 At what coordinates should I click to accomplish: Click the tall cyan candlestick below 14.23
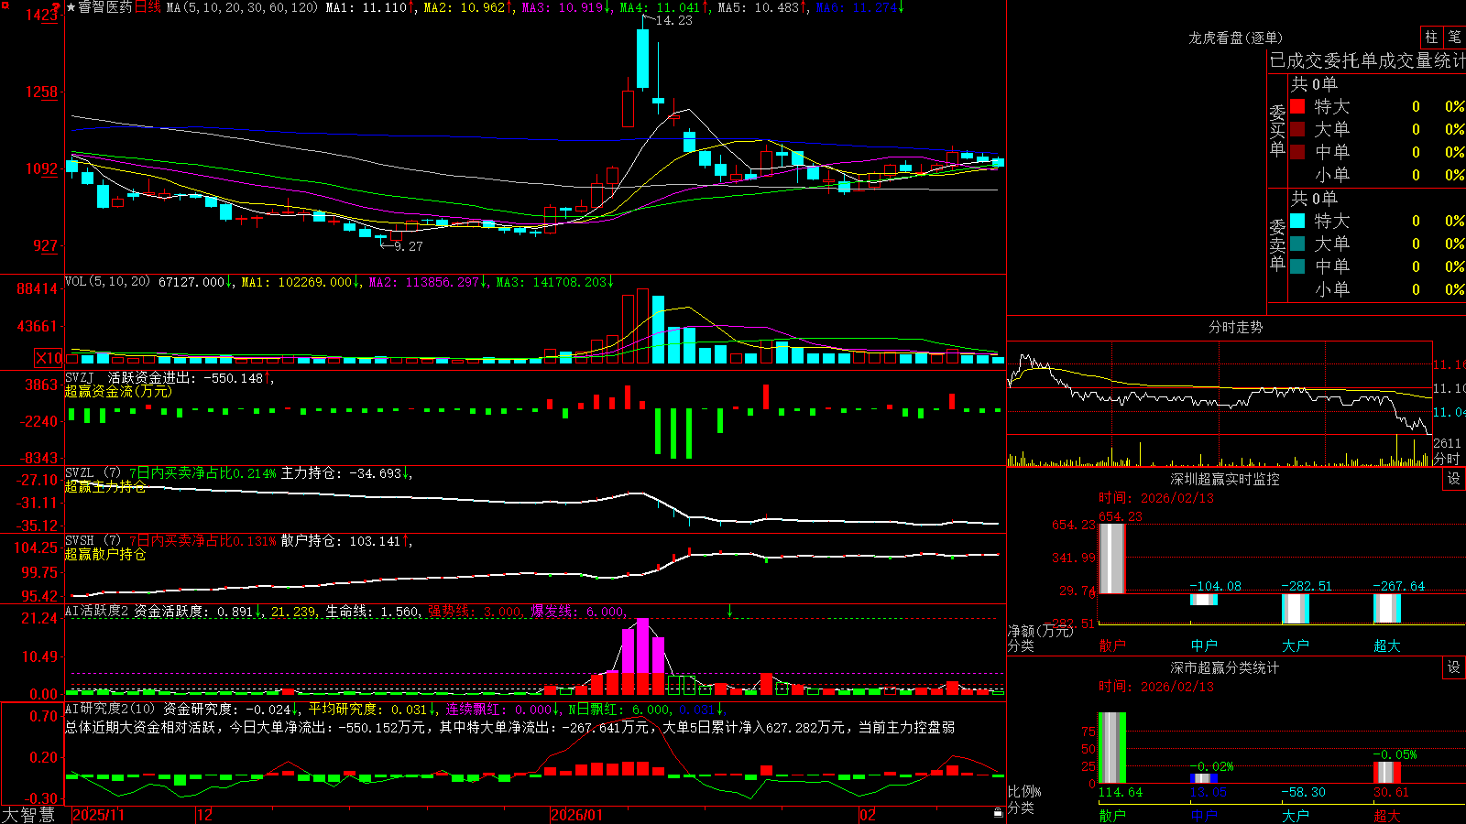pyautogui.click(x=643, y=59)
